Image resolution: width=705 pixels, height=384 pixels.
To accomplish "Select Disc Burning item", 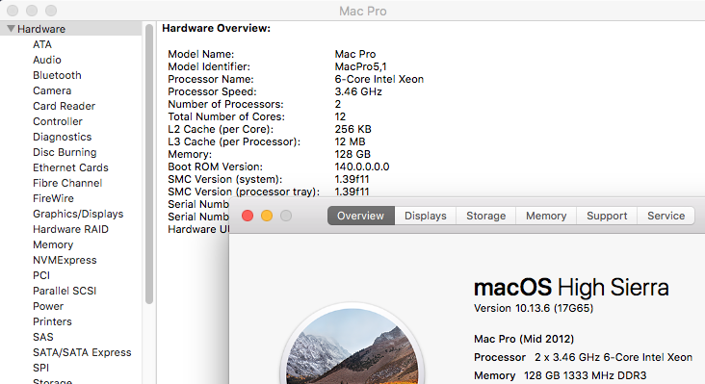I will click(x=65, y=152).
